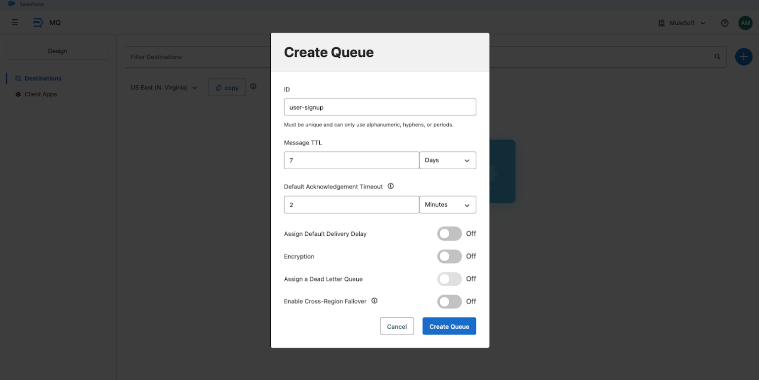This screenshot has height=380, width=759.
Task: Click info icon next to Default Acknowledgement Timeout
Action: click(x=391, y=186)
